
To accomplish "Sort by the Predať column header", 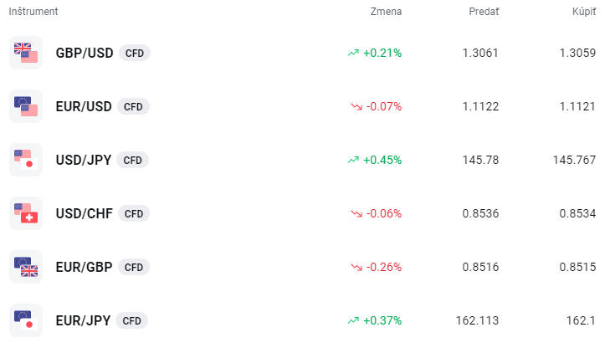I will click(484, 12).
